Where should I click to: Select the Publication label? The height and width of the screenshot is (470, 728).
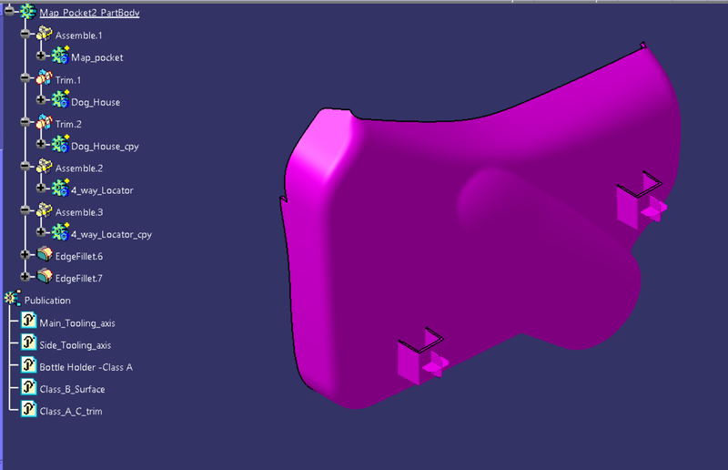[47, 301]
